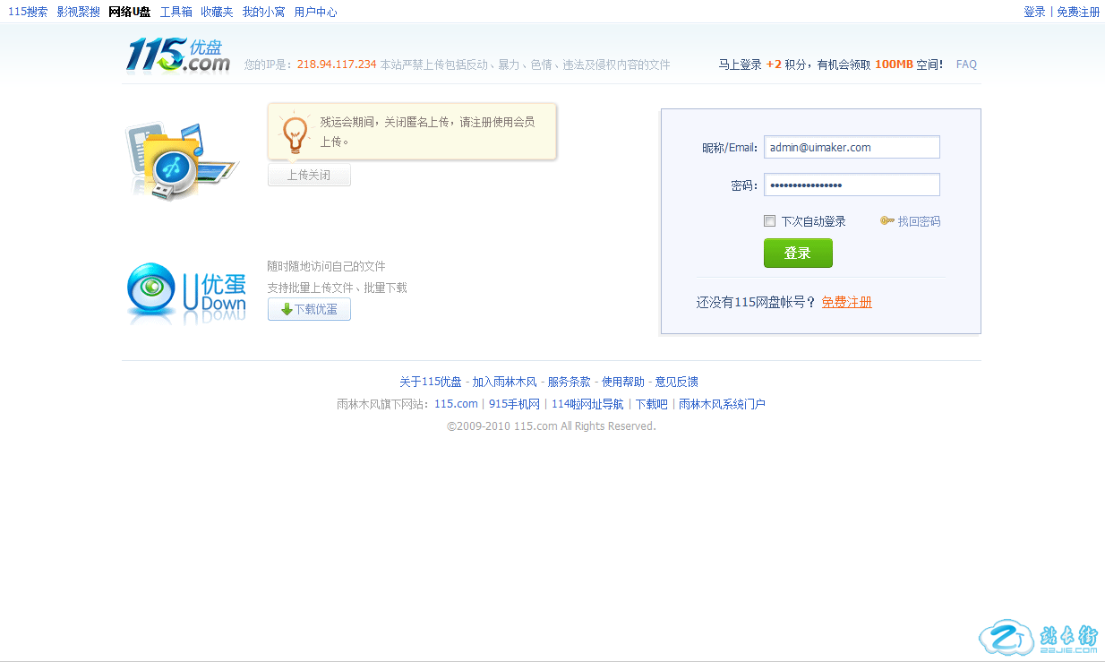This screenshot has height=662, width=1105.
Task: Click the key icon beside 找回密码
Action: (887, 221)
